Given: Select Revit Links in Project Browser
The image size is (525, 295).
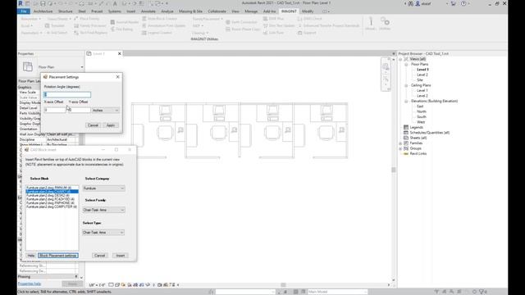Looking at the screenshot, I should (418, 153).
